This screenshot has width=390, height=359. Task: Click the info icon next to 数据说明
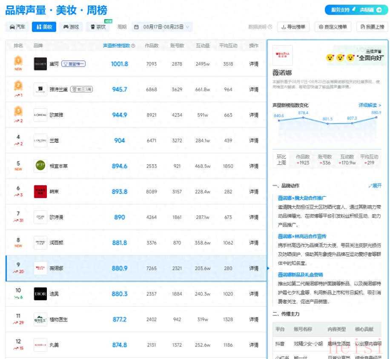[270, 27]
